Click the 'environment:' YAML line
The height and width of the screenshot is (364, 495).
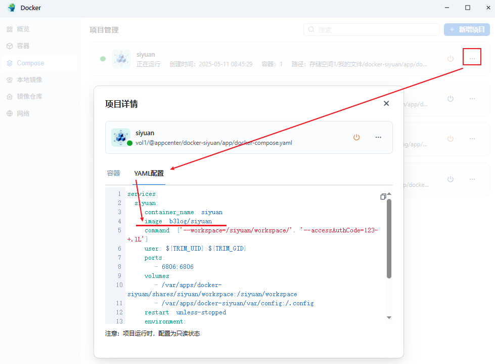coord(165,321)
